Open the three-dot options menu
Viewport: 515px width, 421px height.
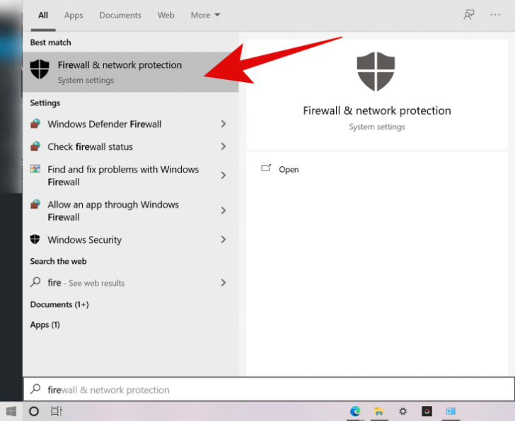(495, 15)
